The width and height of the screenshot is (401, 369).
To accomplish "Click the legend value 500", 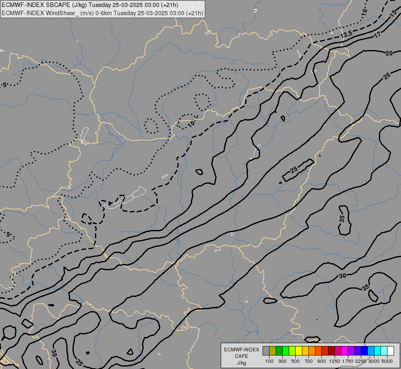I will click(295, 361).
